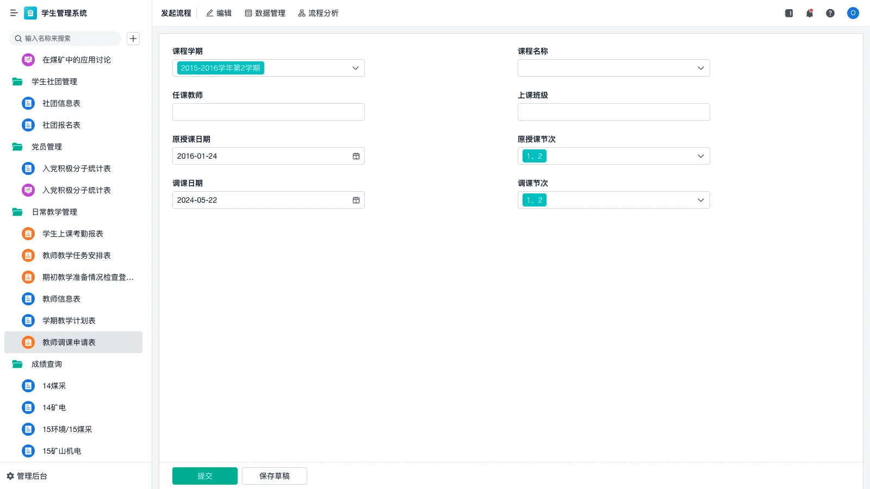Viewport: 870px width, 489px height.
Task: Switch to the 发起流程 tab
Action: [175, 13]
